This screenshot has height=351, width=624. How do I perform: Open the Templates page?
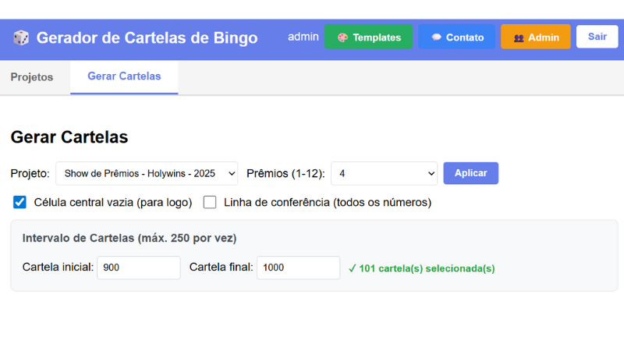click(x=368, y=37)
